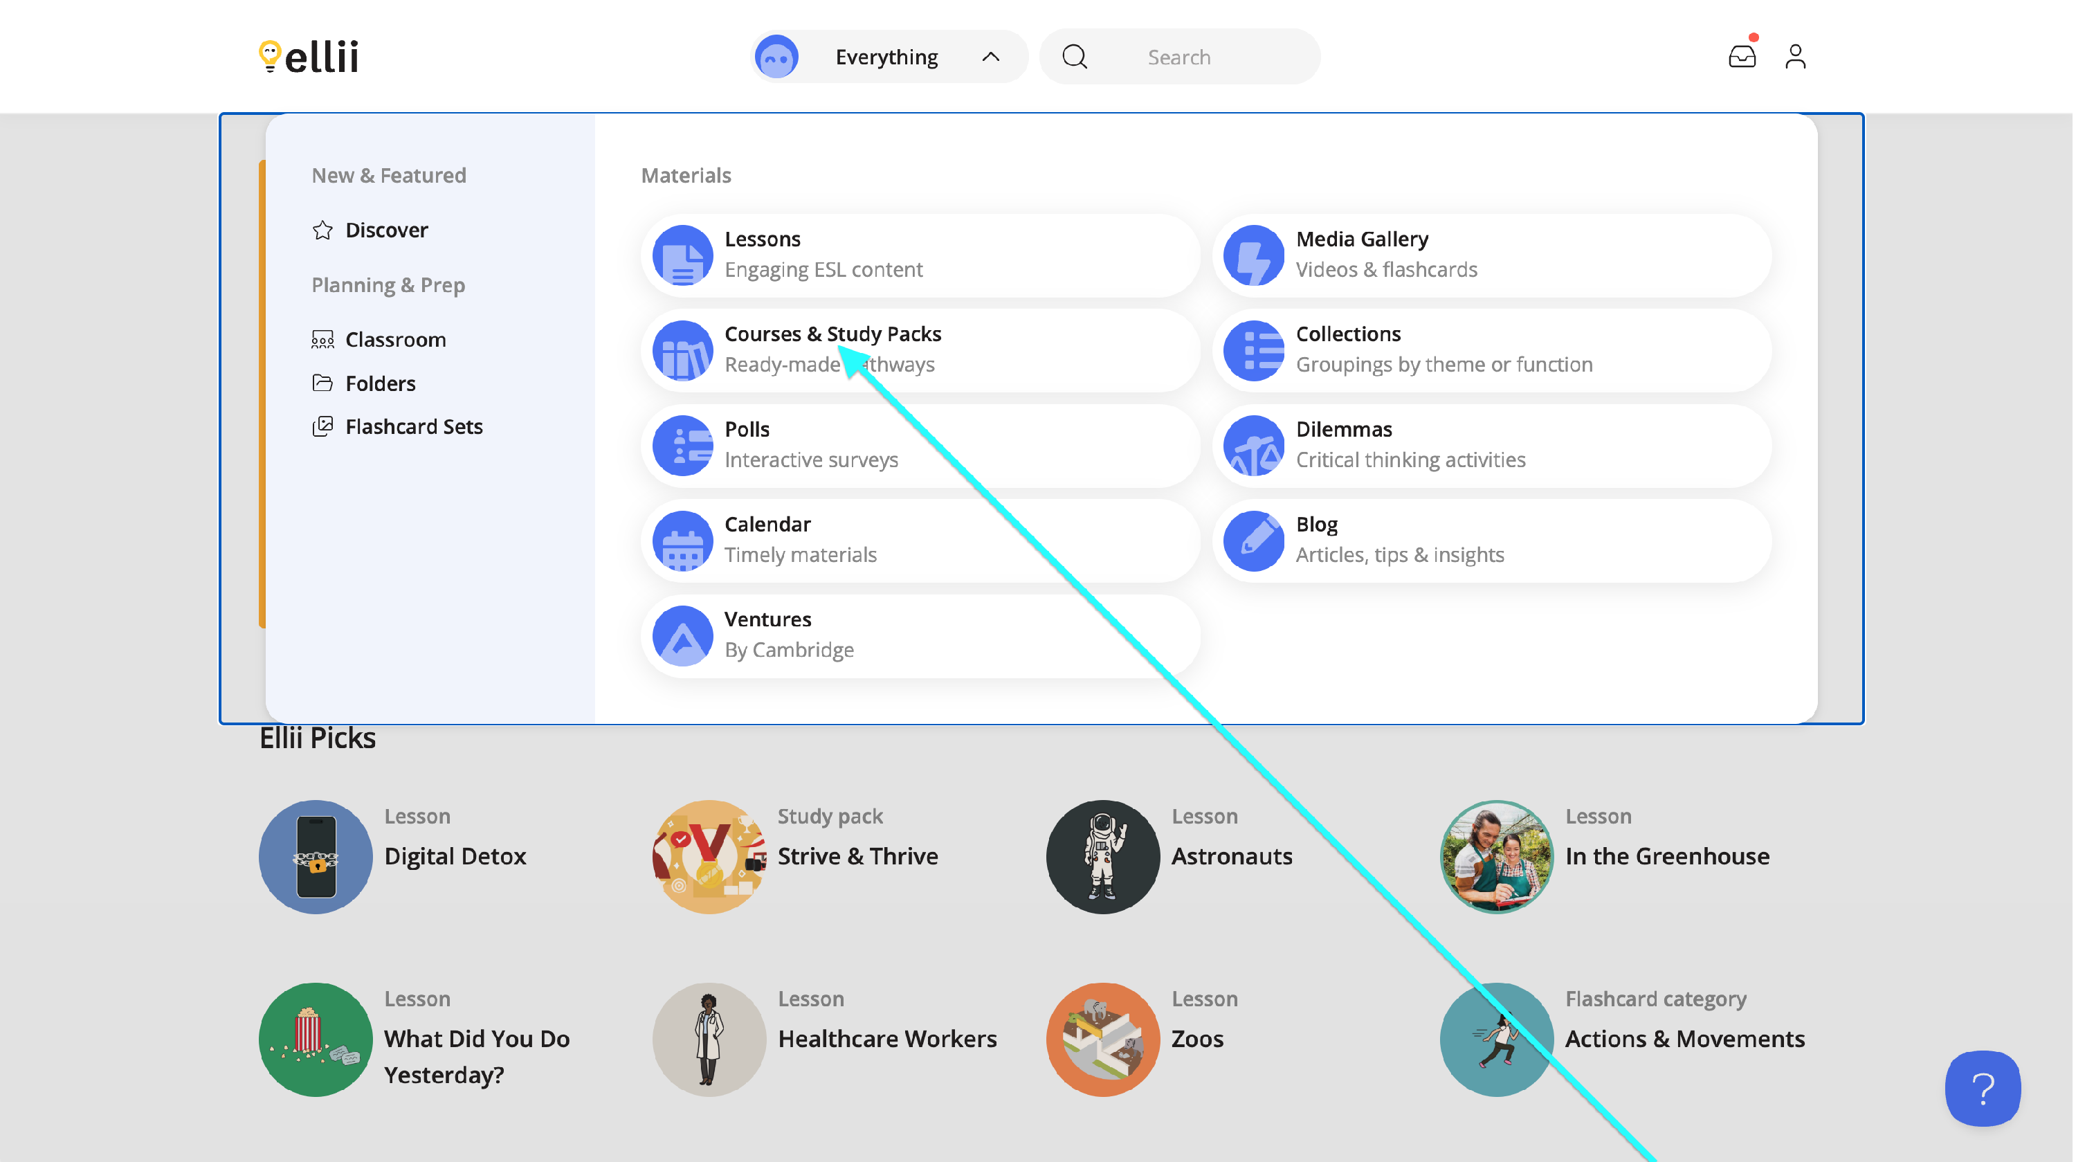Click the Blog pencil icon

(x=1253, y=541)
